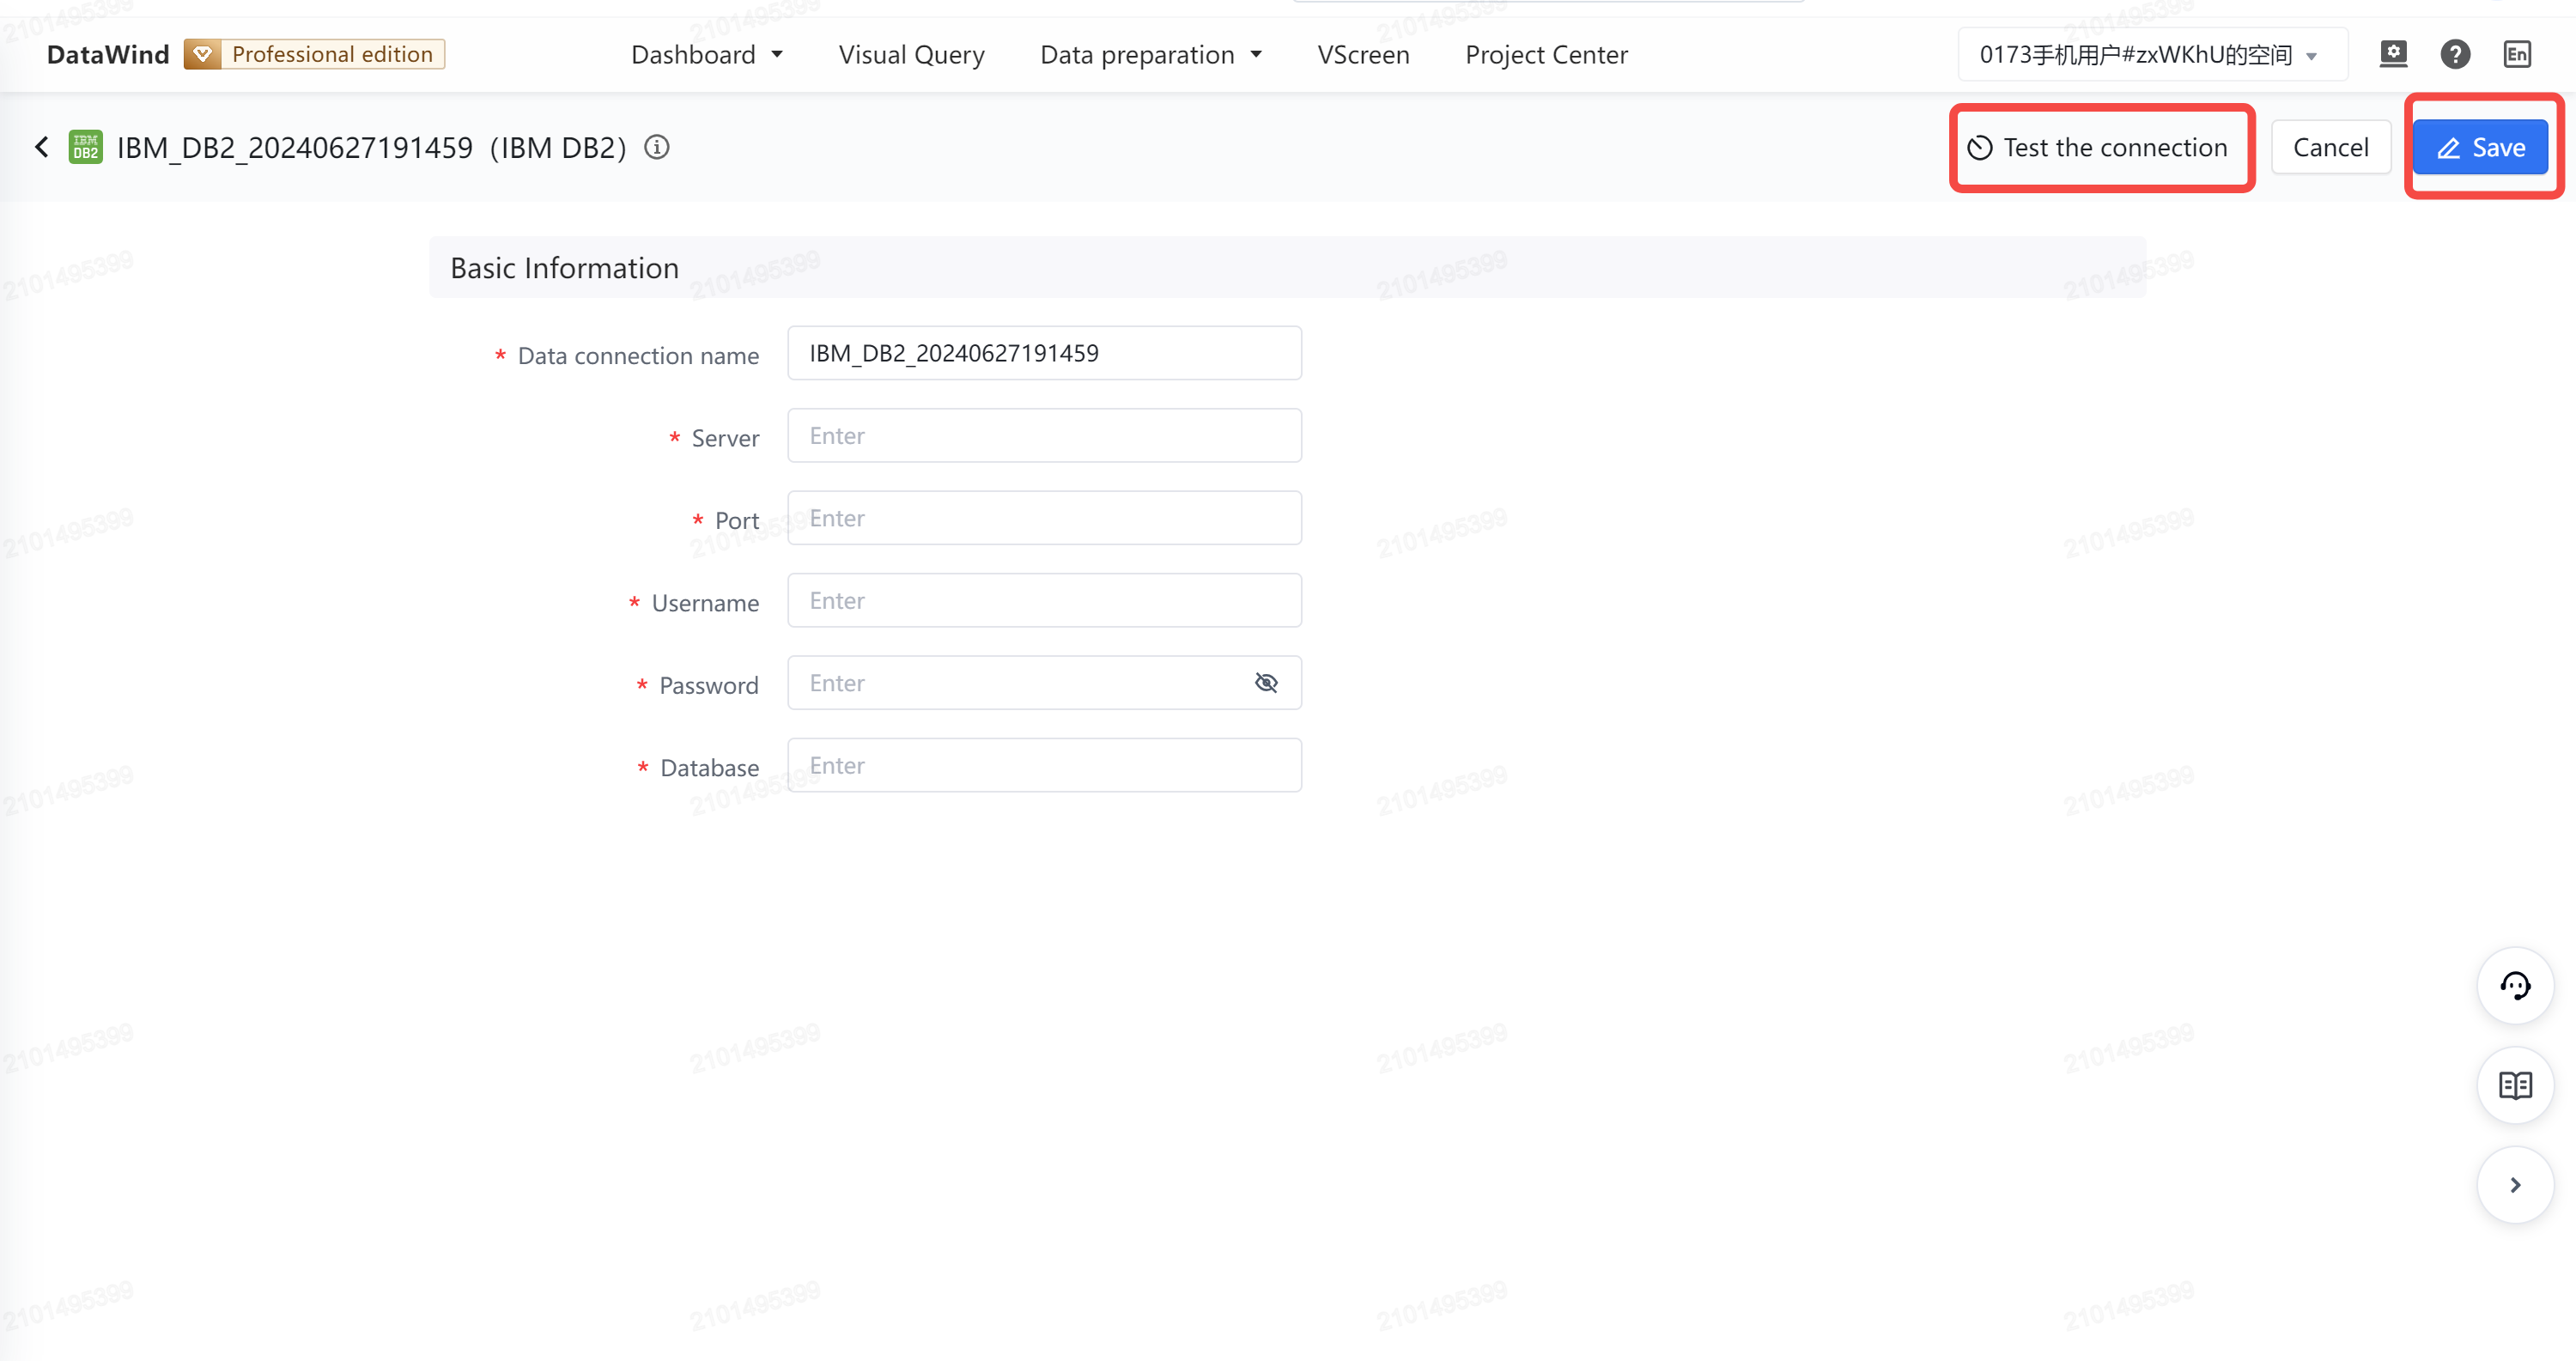Screen dimensions: 2576x1361
Task: Open the Visual Query tab
Action: (911, 55)
